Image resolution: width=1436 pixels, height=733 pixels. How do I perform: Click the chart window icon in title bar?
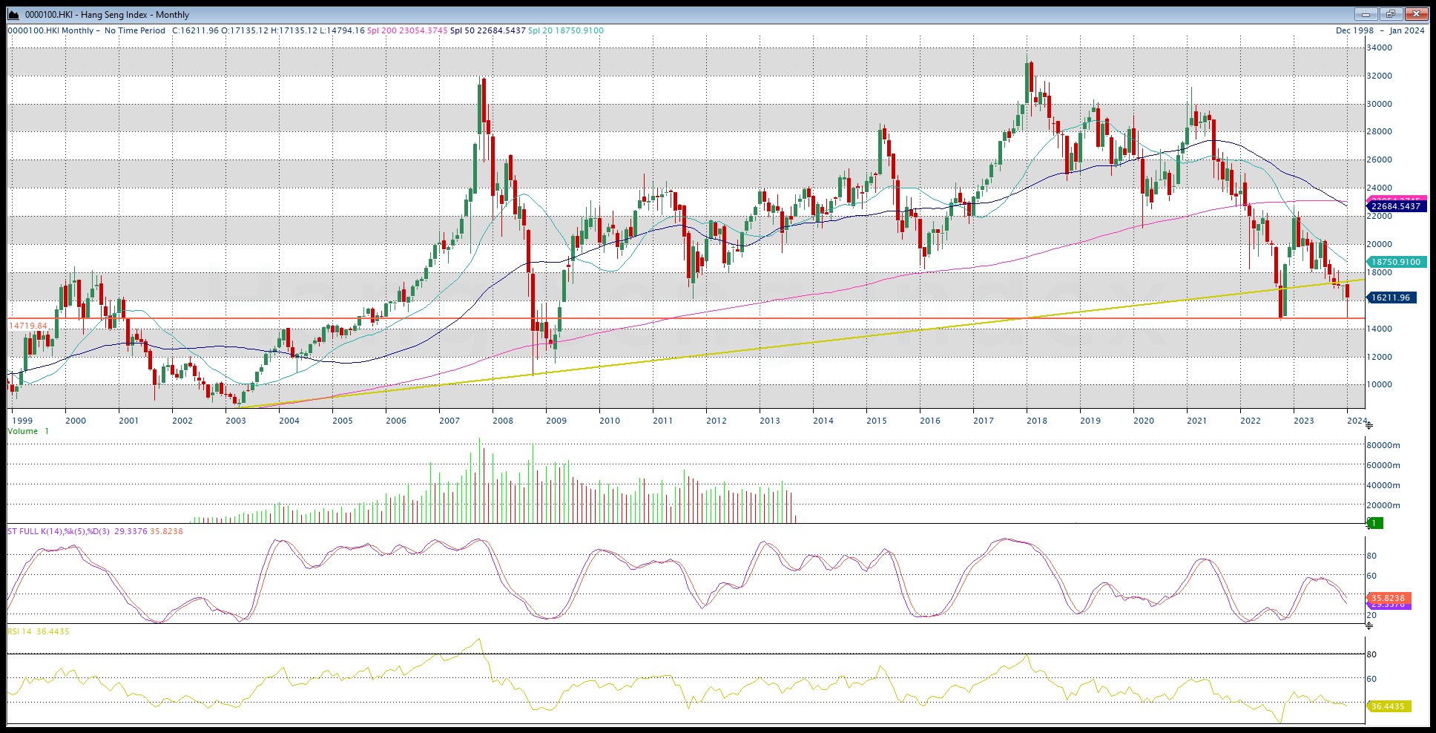(13, 14)
